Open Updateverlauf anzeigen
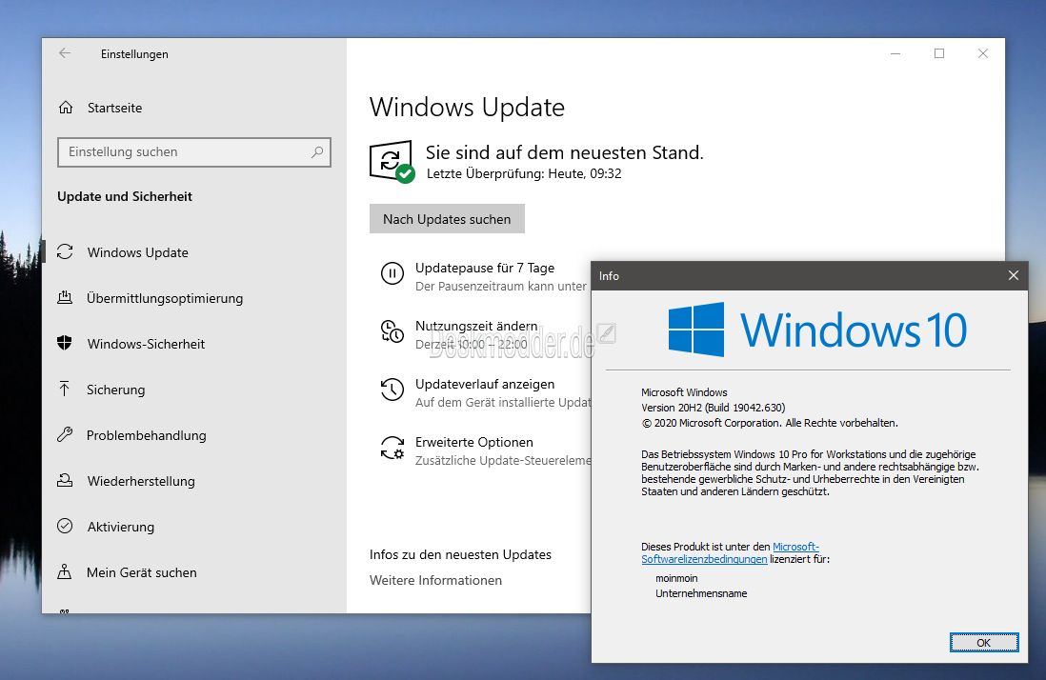 (485, 385)
